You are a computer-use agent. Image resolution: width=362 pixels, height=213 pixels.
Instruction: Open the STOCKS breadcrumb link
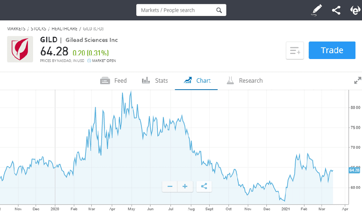tap(38, 29)
